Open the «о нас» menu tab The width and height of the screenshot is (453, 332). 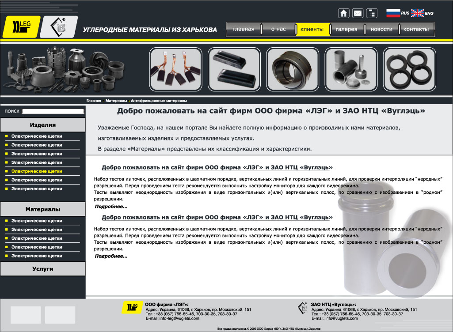[x=278, y=29]
